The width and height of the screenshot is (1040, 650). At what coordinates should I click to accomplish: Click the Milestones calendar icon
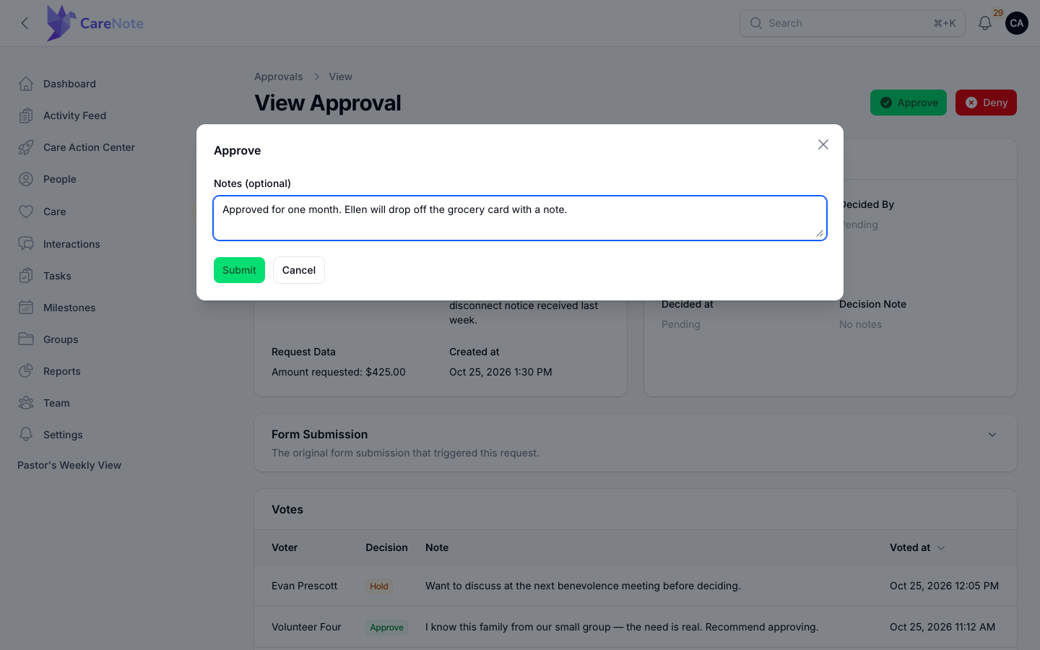tap(26, 308)
